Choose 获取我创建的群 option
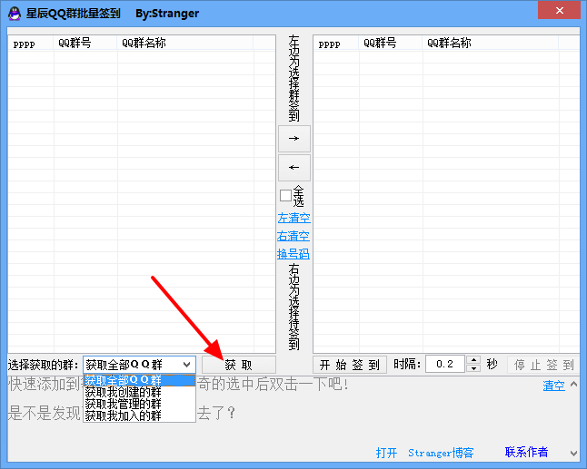Viewport: 587px width, 469px height. [138, 392]
